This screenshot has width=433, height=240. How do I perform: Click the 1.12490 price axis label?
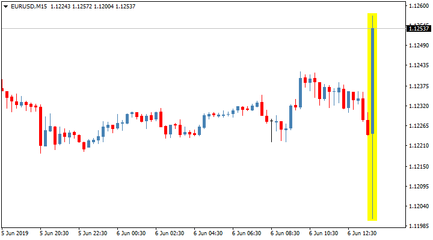tap(419, 45)
